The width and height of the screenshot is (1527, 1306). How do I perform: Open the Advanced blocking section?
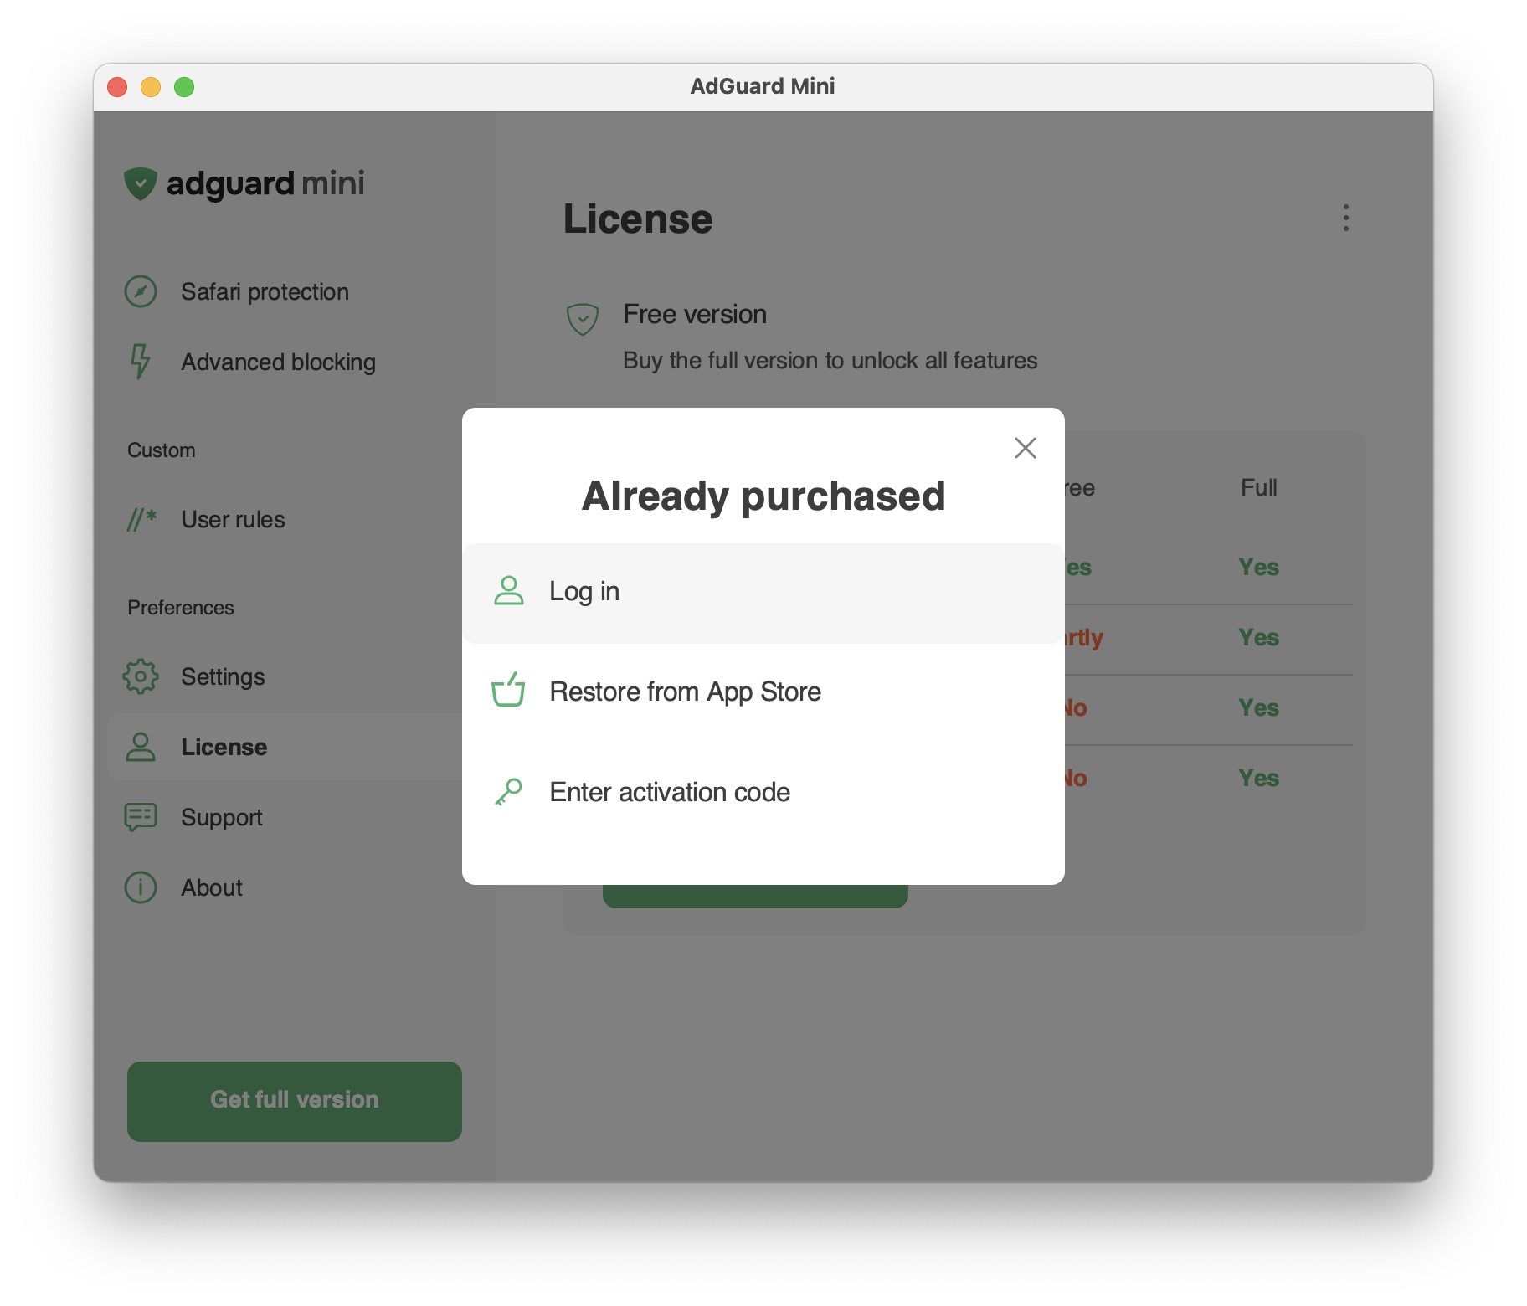(278, 362)
